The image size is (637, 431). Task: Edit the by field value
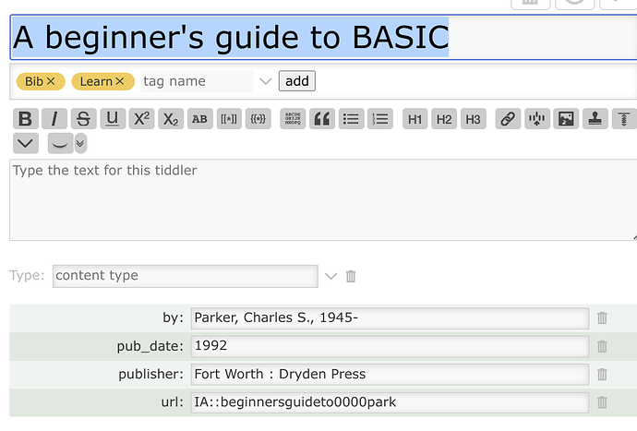click(390, 318)
